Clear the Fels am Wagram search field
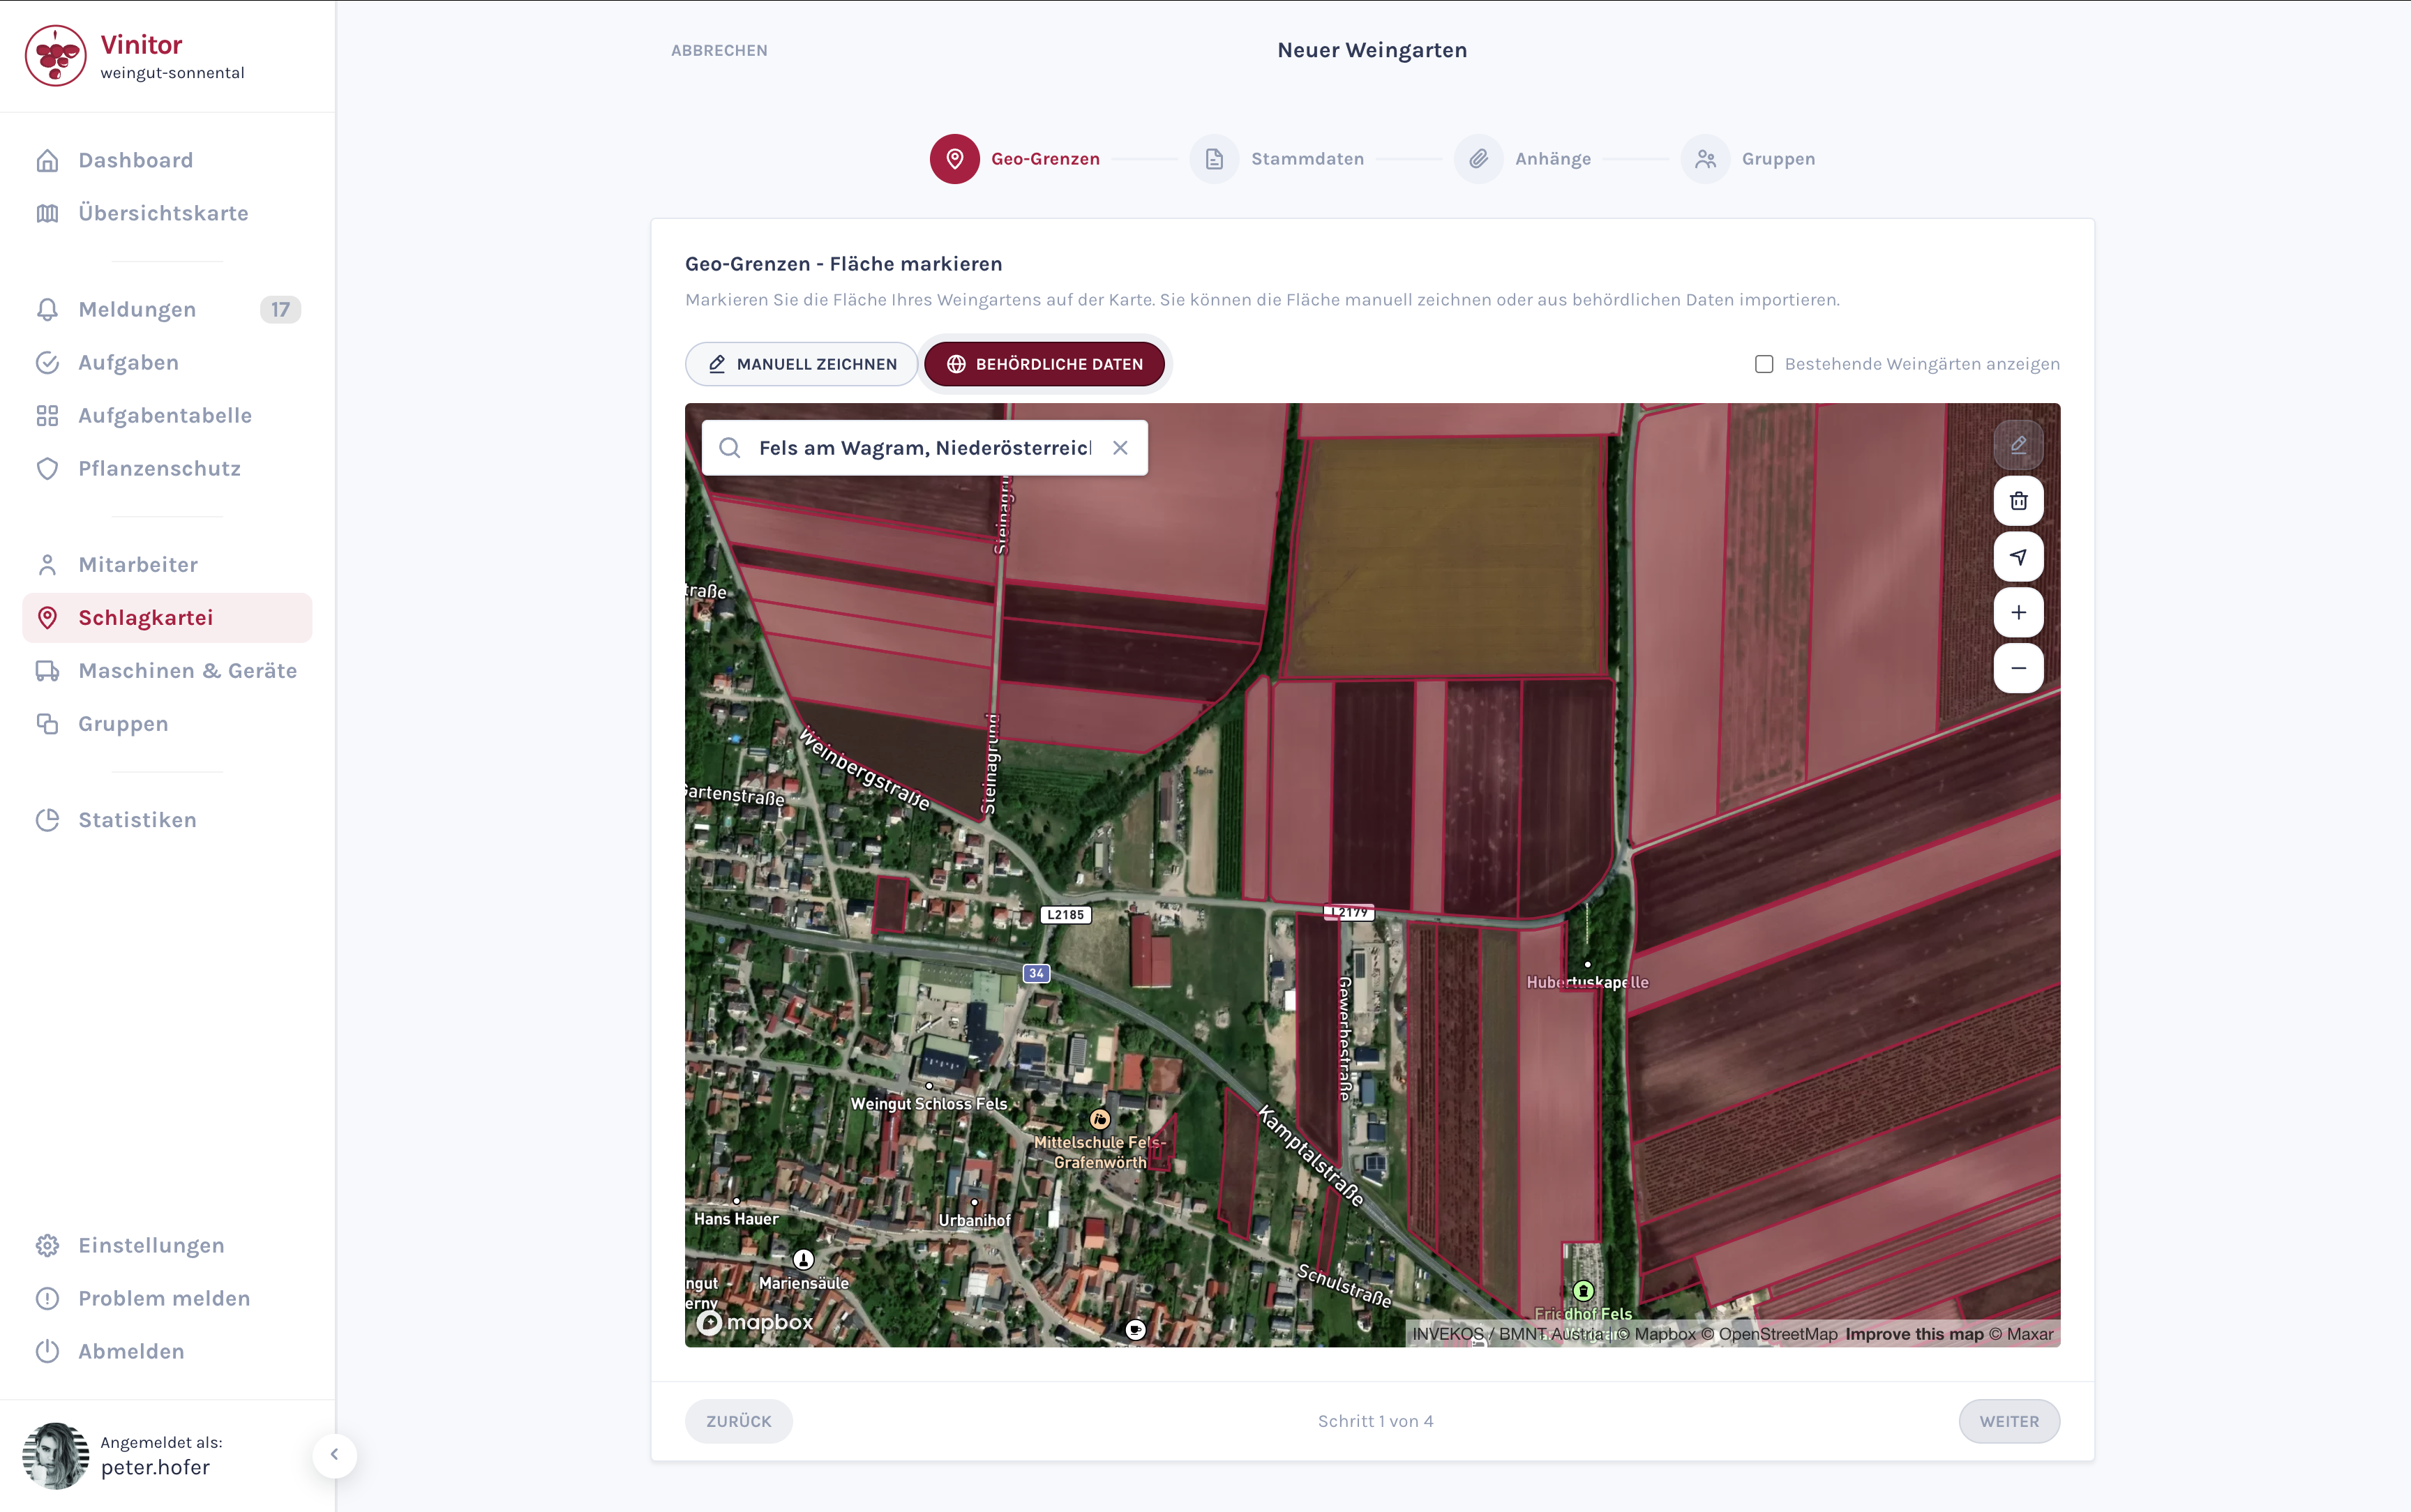This screenshot has width=2411, height=1512. click(1120, 447)
